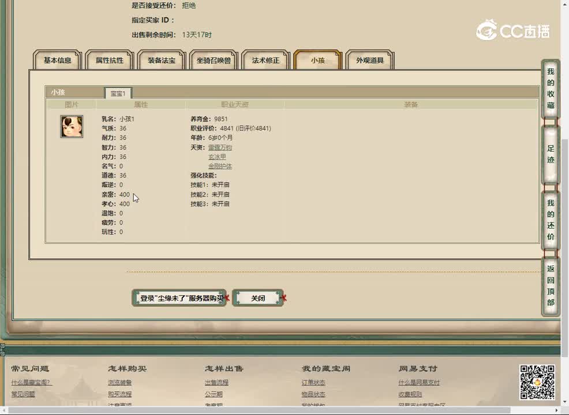
Task: Click the QR code image
Action: pyautogui.click(x=537, y=382)
